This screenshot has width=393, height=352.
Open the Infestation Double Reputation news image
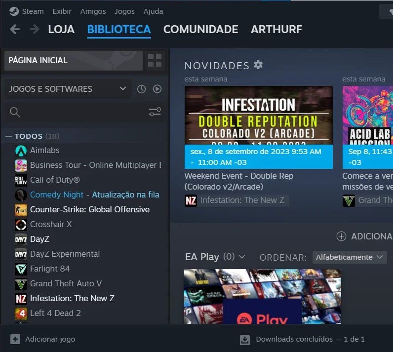pyautogui.click(x=259, y=115)
